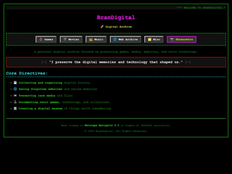The height and width of the screenshot is (174, 232).
Task: Click the 'Preserving rare media' directive text
Action: tap(37, 95)
